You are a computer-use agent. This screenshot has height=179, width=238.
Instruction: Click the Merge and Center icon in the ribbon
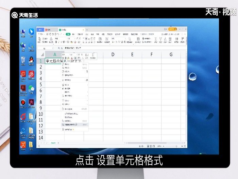pos(100,40)
